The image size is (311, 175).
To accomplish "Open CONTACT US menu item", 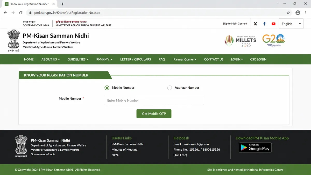I will [214, 59].
